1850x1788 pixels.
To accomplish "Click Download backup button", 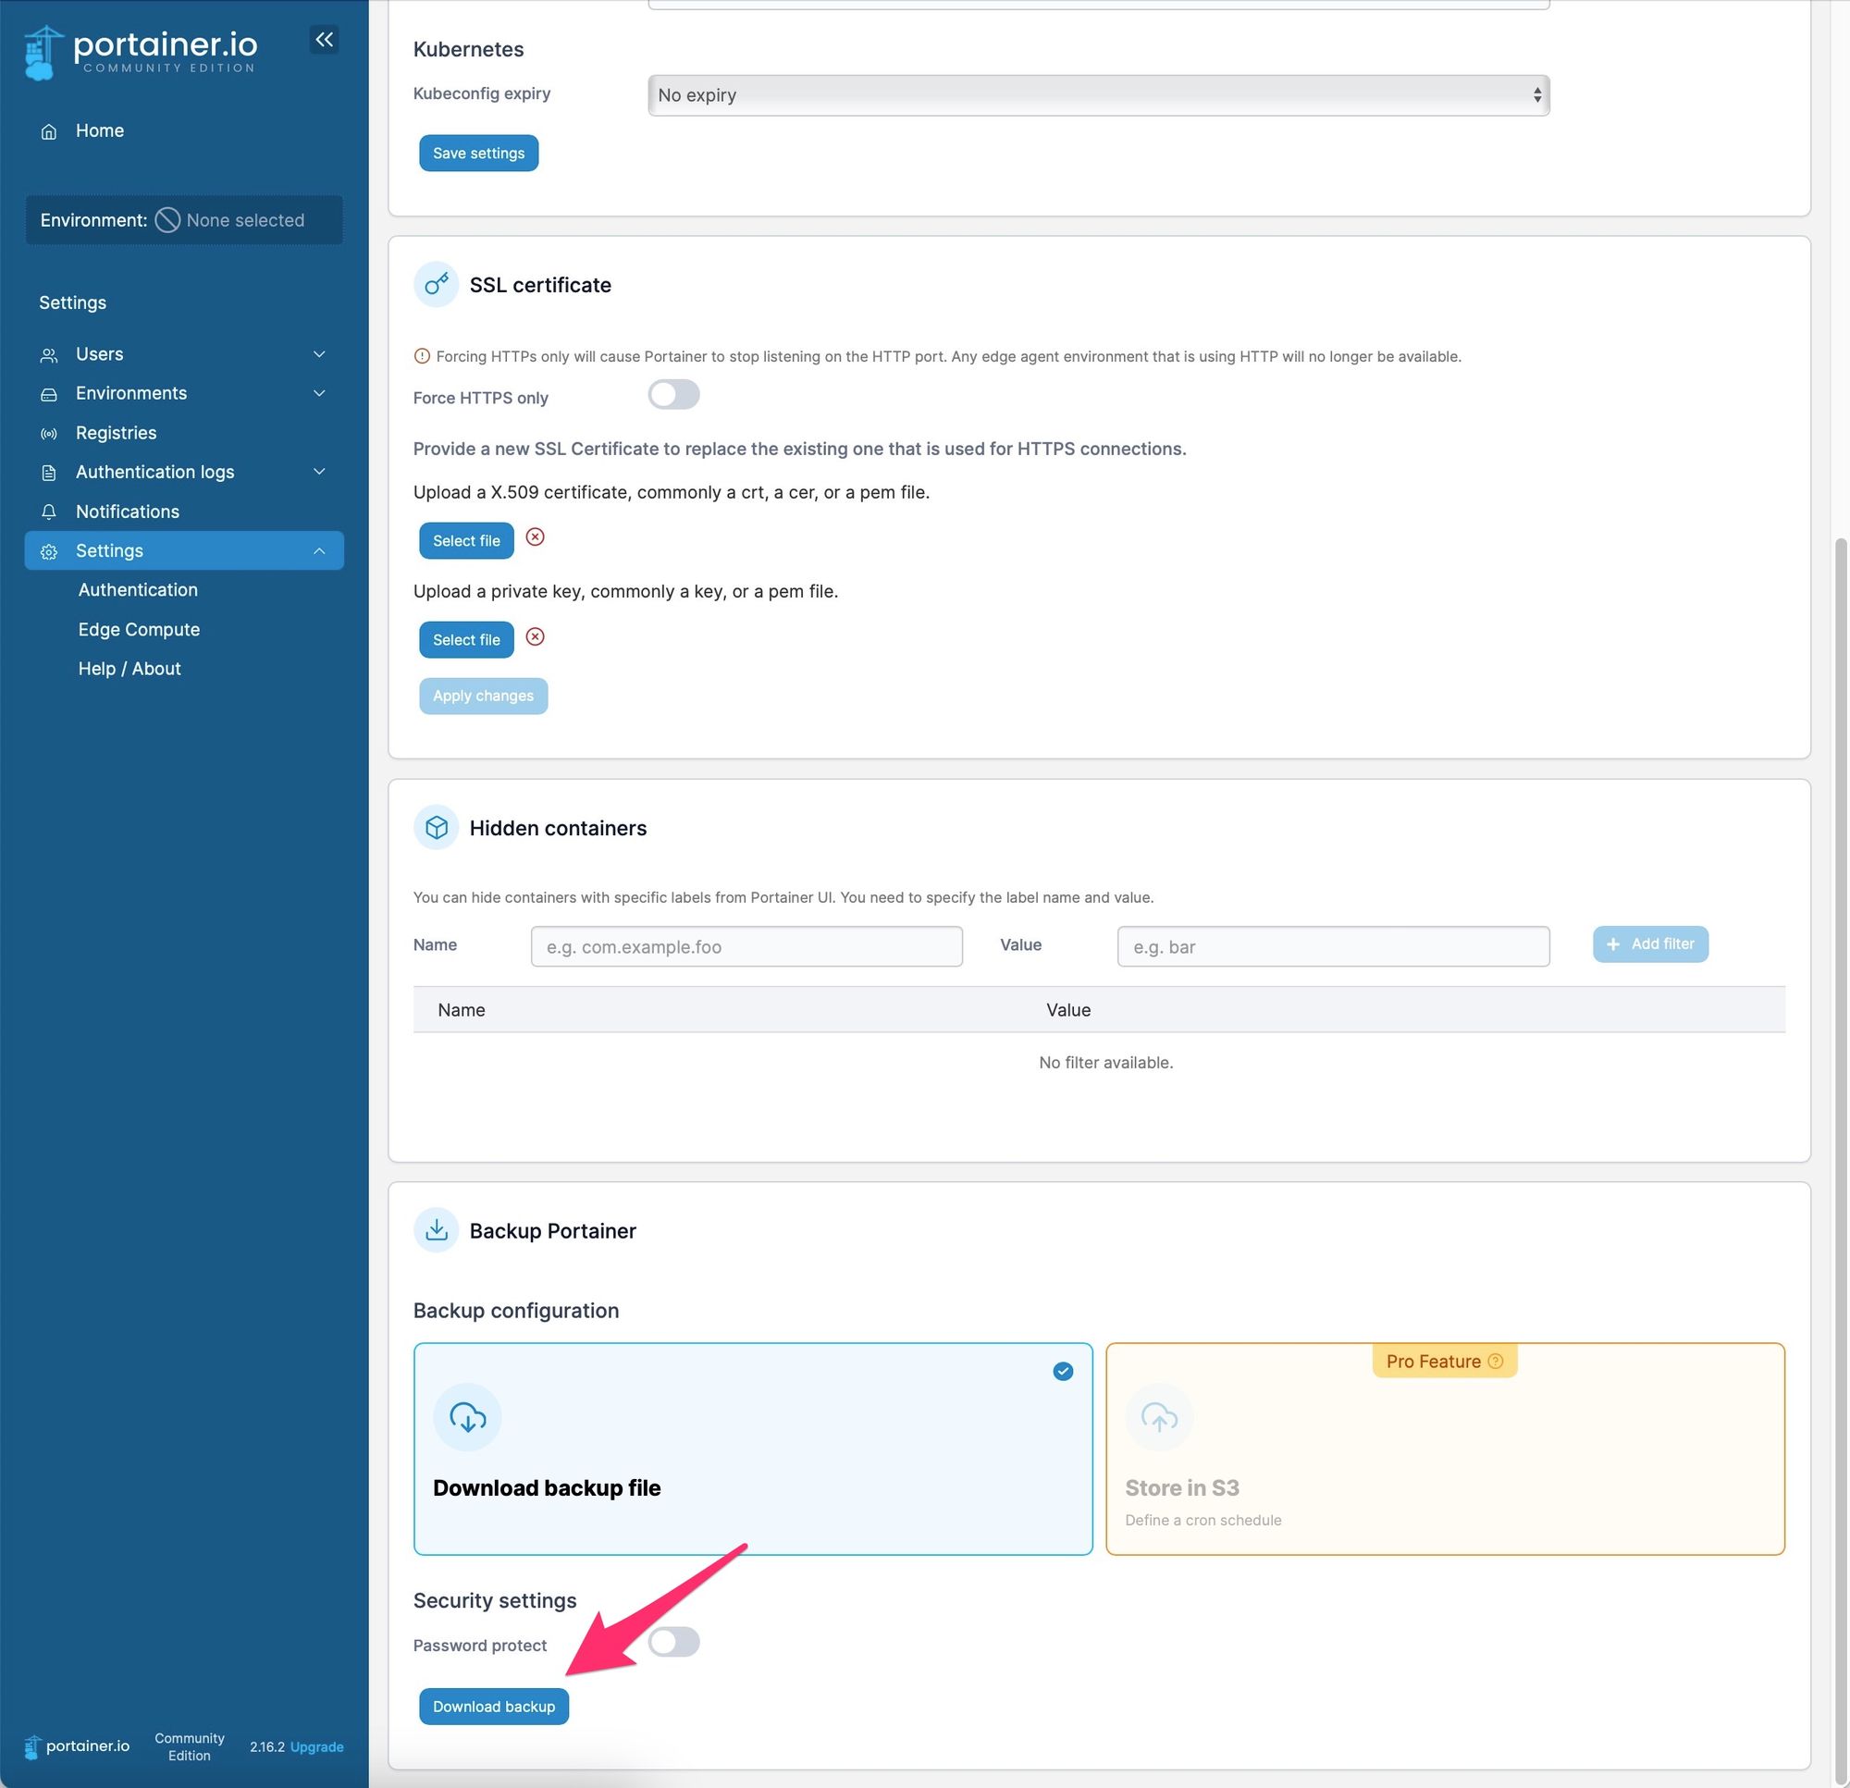I will pos(494,1706).
